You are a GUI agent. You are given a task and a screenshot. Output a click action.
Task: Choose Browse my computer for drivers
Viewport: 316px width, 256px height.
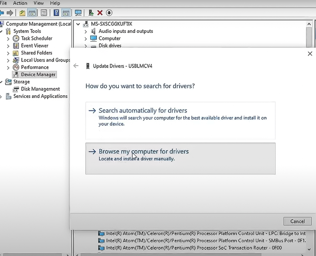click(x=180, y=159)
